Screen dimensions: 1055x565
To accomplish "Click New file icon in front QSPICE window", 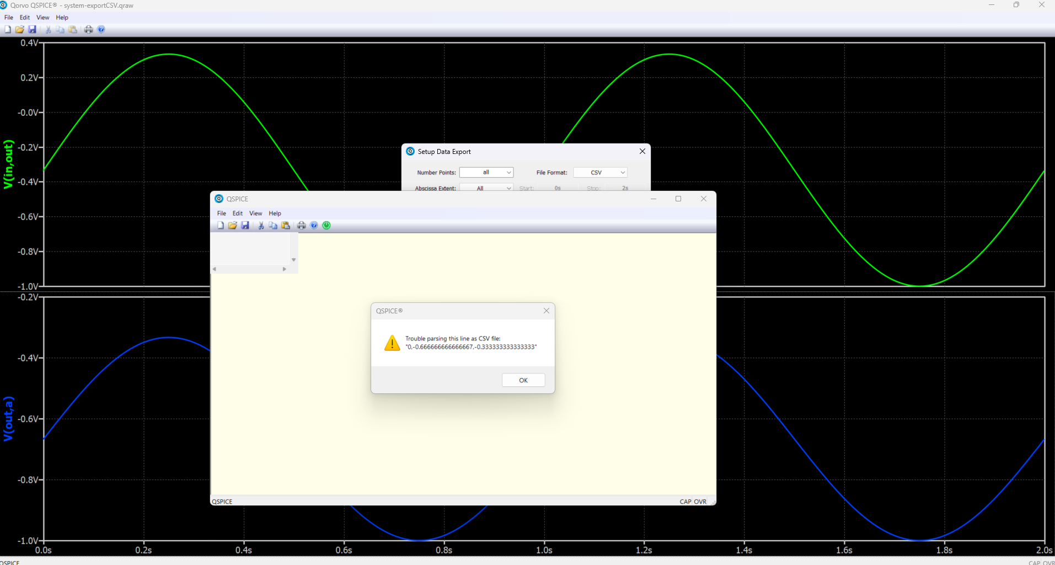I will (221, 225).
